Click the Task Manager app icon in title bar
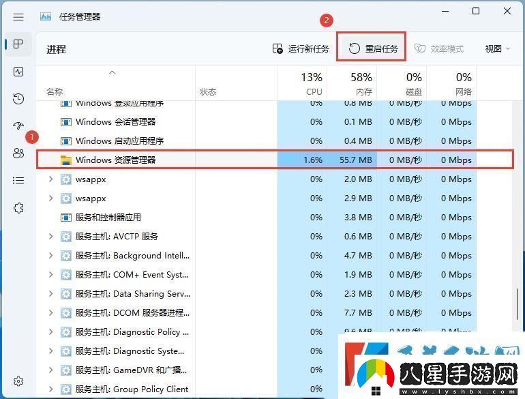This screenshot has width=525, height=399. pos(46,16)
